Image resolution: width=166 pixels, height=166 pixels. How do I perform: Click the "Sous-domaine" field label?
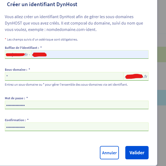click(x=16, y=69)
